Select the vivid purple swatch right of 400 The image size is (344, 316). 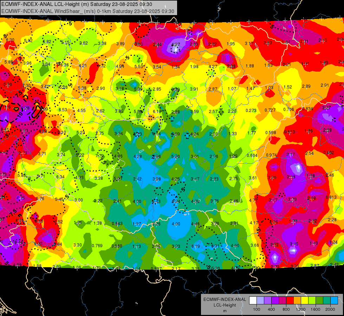pos(275,301)
